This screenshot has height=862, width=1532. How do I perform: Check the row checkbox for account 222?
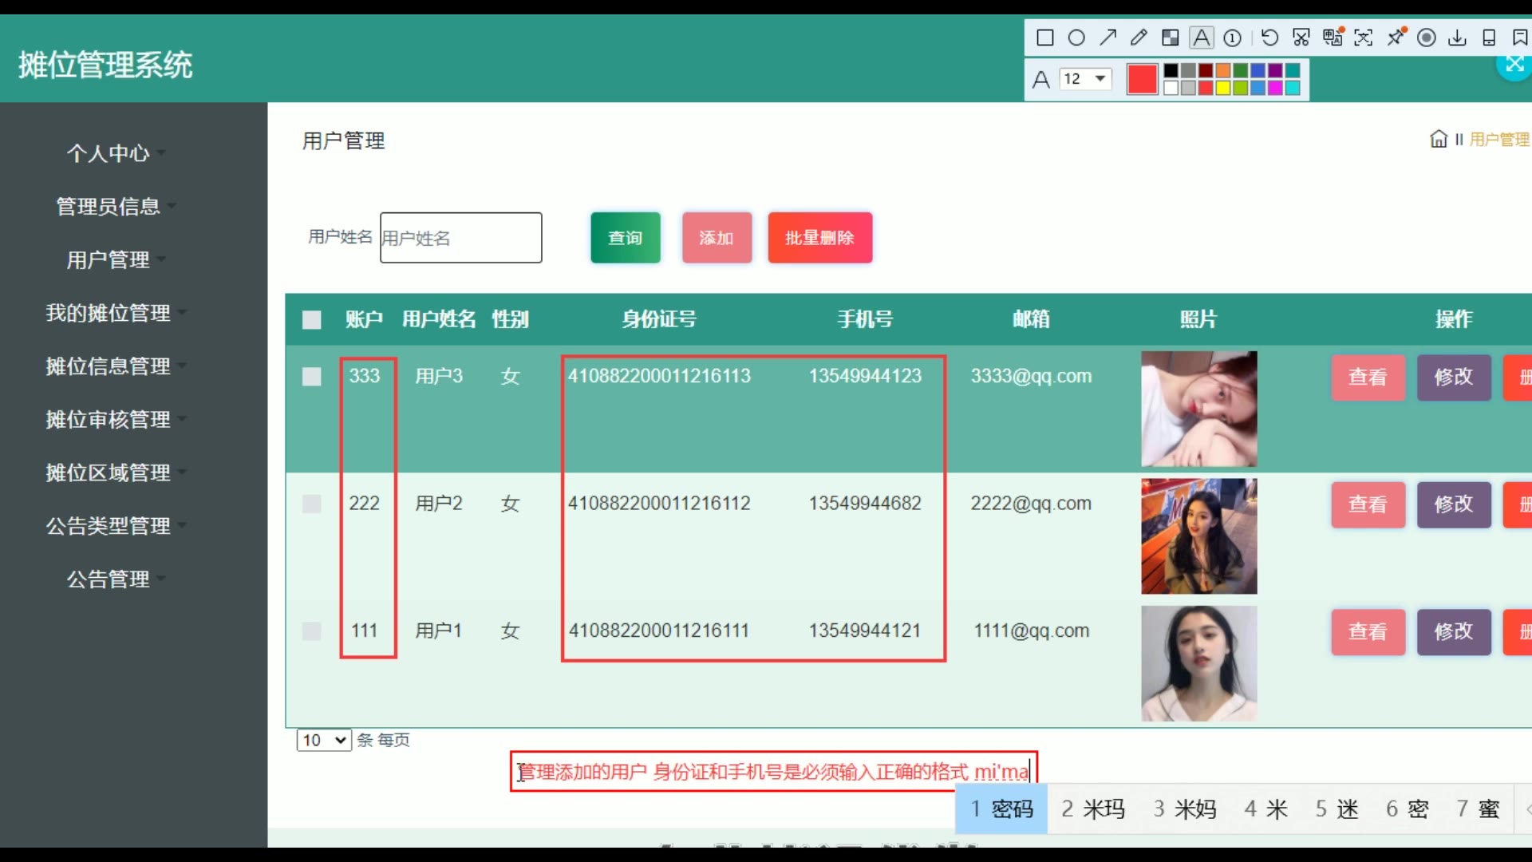coord(312,504)
